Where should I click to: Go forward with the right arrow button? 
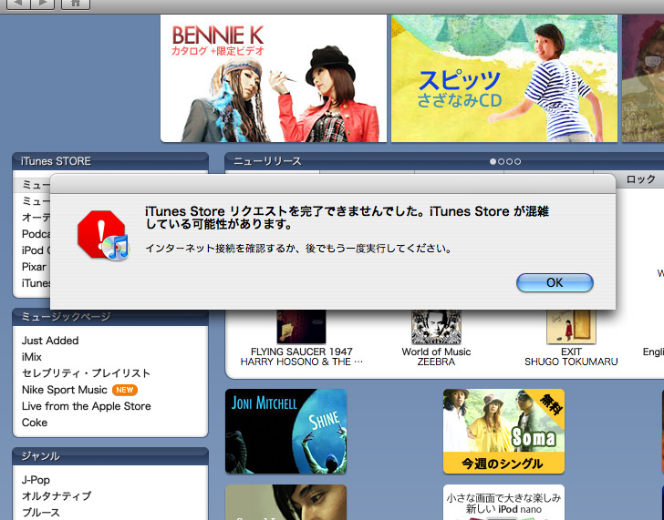tap(43, 4)
